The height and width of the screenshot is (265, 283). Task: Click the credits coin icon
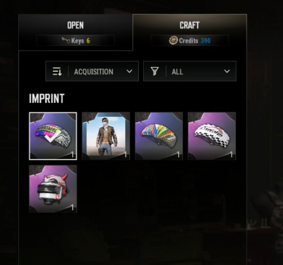coord(173,41)
